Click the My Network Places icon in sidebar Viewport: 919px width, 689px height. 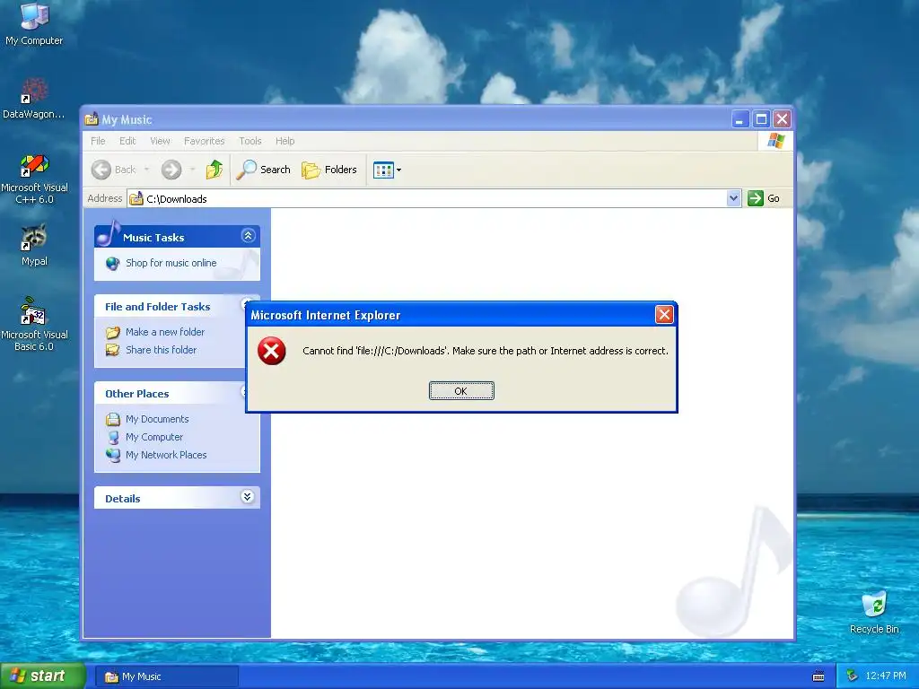[x=112, y=455]
